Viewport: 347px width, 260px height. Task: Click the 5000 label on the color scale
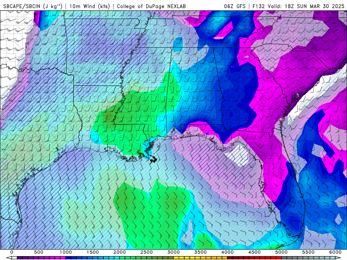click(282, 252)
